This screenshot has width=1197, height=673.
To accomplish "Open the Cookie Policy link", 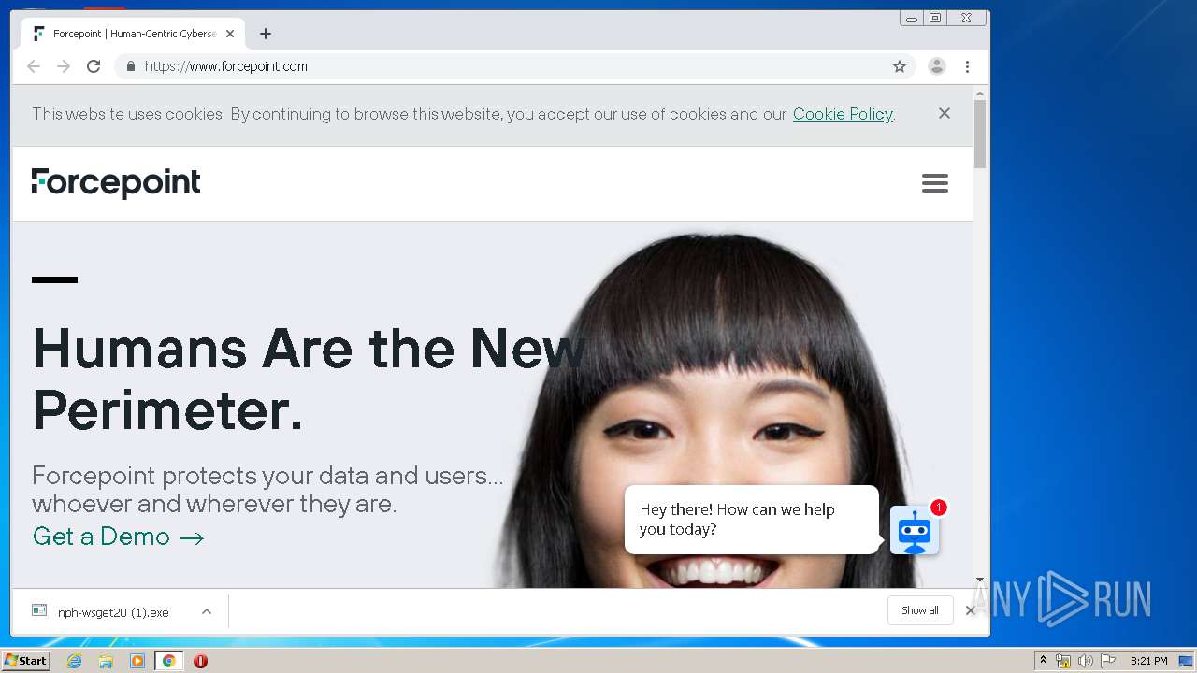I will pyautogui.click(x=843, y=114).
